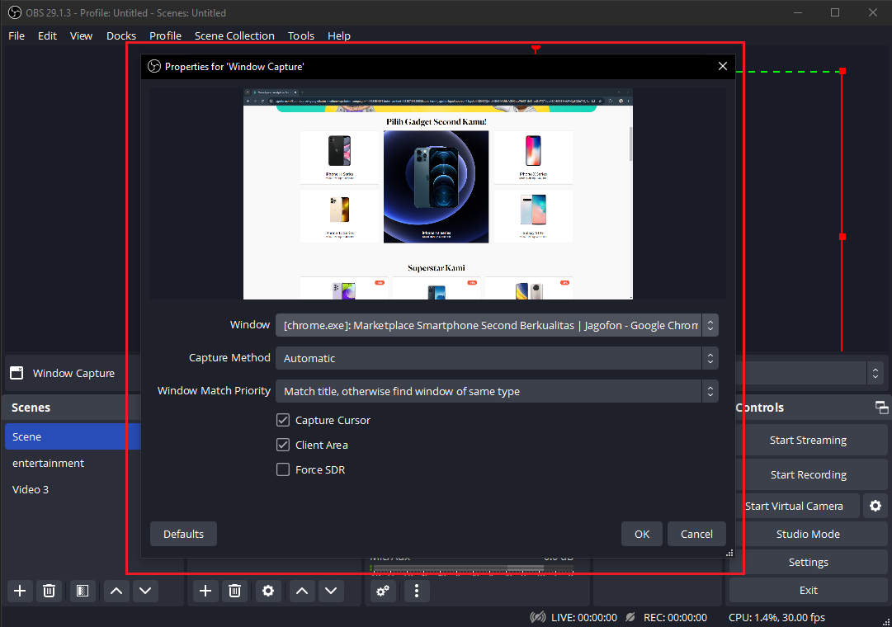Click the Exit button

pos(808,590)
